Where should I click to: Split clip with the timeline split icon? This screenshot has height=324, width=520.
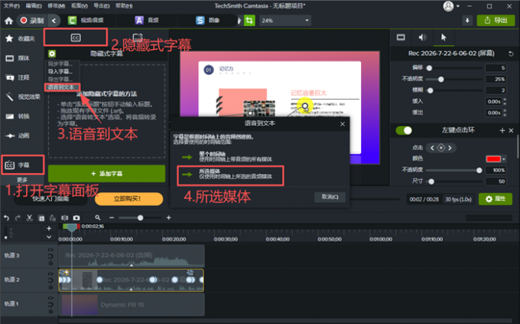pyautogui.click(x=64, y=218)
